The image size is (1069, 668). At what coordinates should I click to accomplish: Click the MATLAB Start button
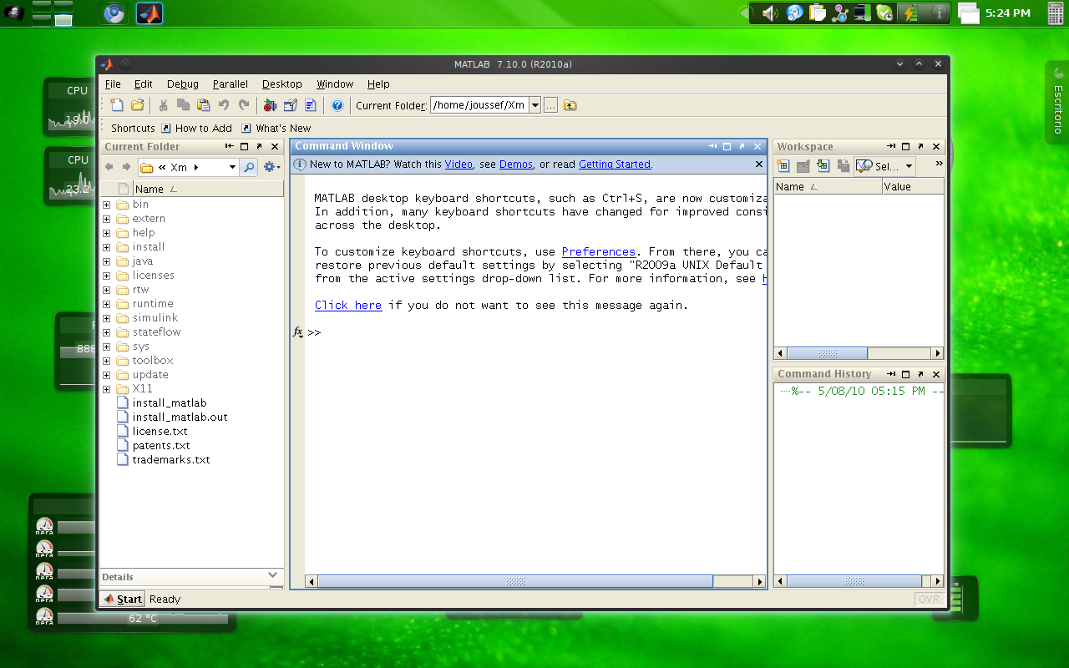pos(123,599)
